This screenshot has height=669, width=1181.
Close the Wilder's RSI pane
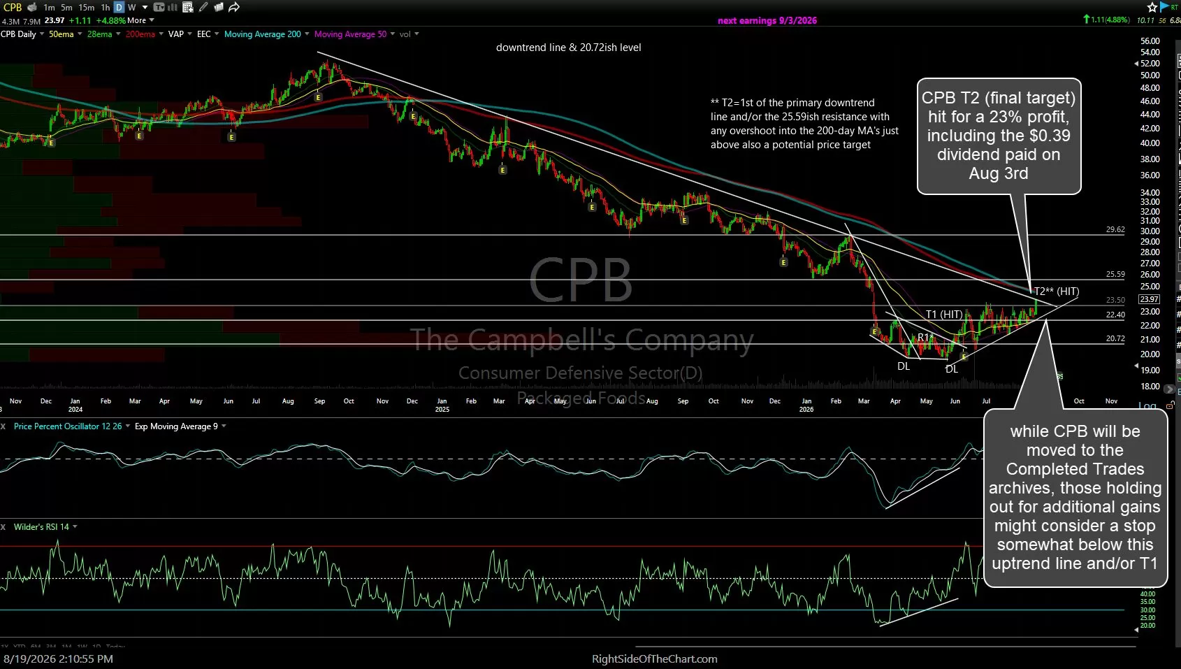pos(3,527)
